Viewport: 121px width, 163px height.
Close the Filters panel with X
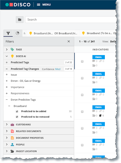click(x=69, y=41)
